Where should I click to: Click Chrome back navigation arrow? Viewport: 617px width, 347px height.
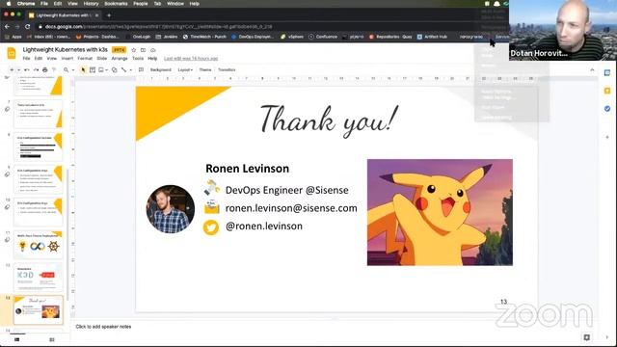(x=7, y=26)
